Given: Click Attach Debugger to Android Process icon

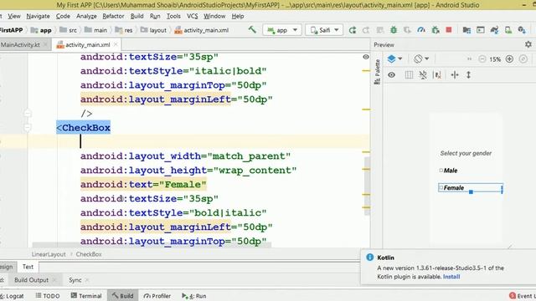Looking at the screenshot, I should [x=435, y=30].
